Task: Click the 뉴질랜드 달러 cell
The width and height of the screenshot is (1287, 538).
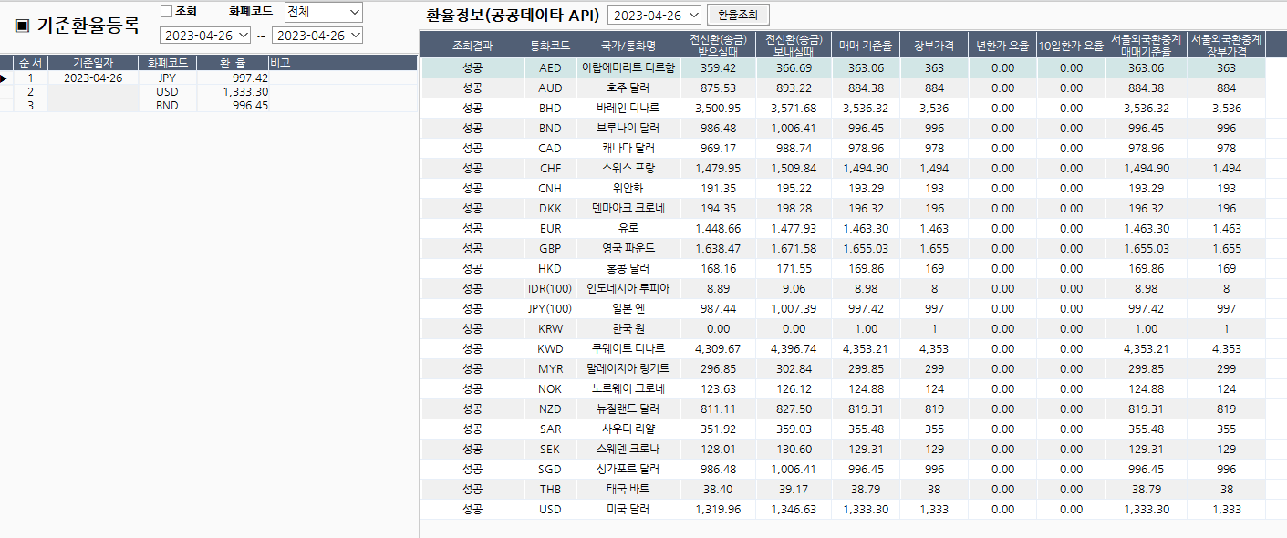Action: pos(628,409)
